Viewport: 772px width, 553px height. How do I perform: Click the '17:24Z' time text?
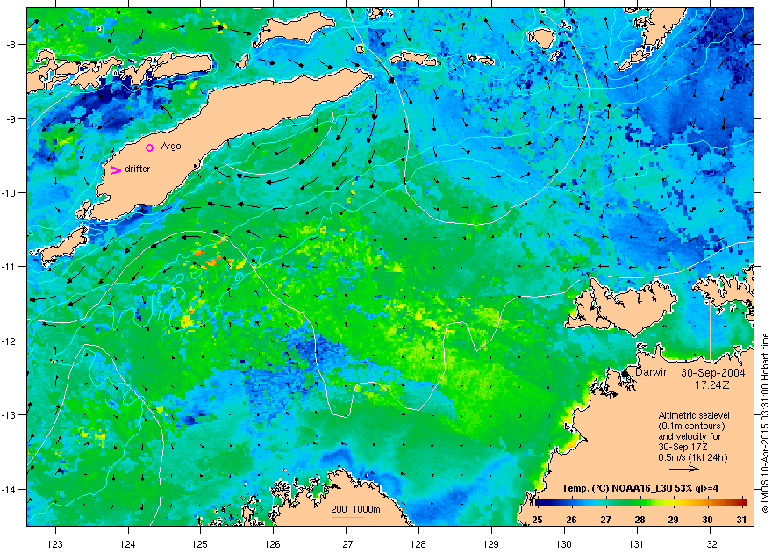coord(712,384)
